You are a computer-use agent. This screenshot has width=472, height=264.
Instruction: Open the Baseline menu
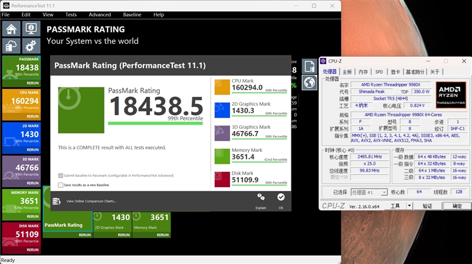132,14
